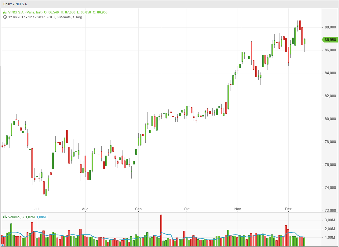This screenshot has width=339, height=247.
Task: Click the candlestick chart-type icon beside VINCI S.A.
Action: click(5, 12)
